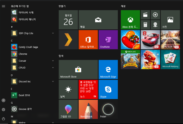Click the 재생 group title
This screenshot has width=183, height=124.
(123, 6)
